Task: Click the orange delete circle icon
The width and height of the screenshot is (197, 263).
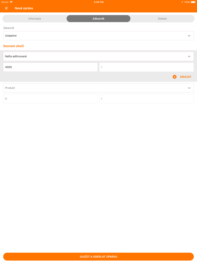Action: coord(174,77)
